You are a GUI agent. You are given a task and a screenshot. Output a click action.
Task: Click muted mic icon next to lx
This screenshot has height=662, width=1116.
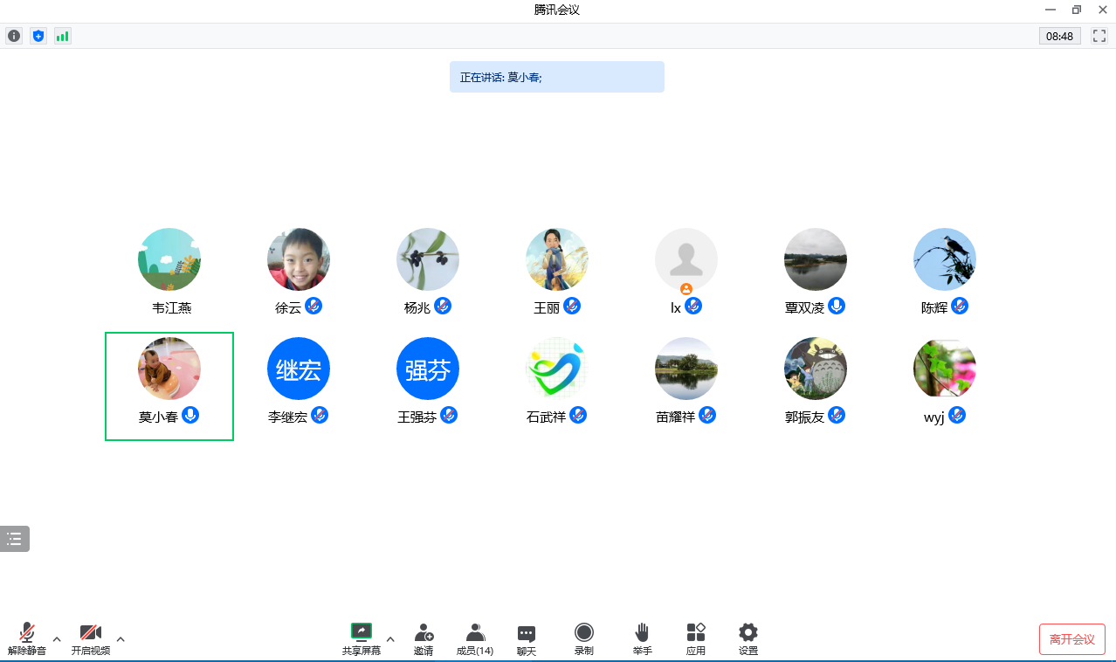[x=693, y=306]
